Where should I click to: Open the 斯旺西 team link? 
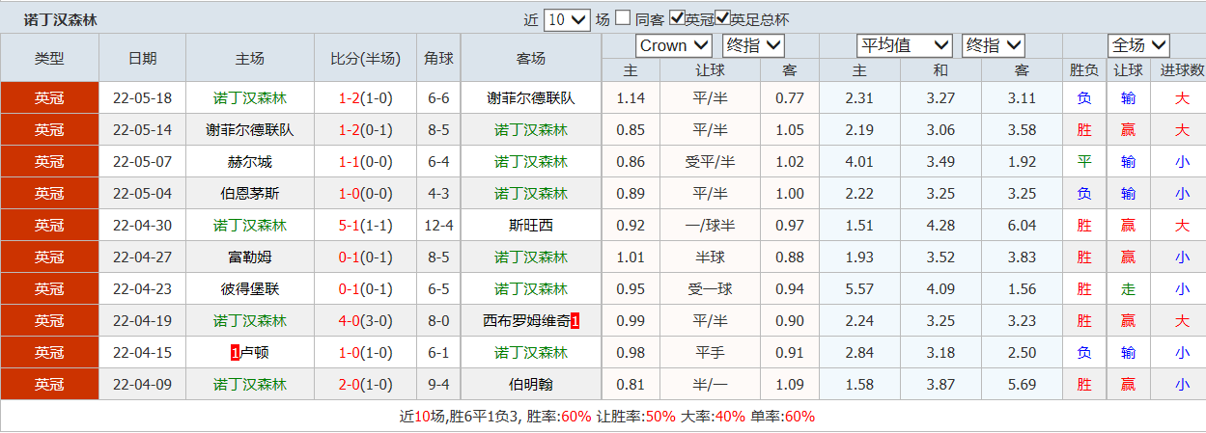pyautogui.click(x=531, y=226)
